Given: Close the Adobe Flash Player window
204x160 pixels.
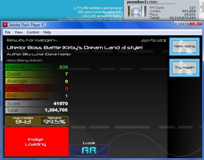Looking at the screenshot, I should pyautogui.click(x=196, y=24).
